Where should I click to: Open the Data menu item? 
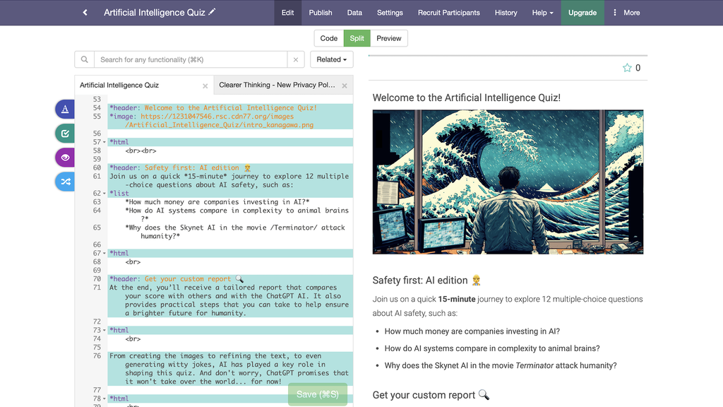point(354,12)
